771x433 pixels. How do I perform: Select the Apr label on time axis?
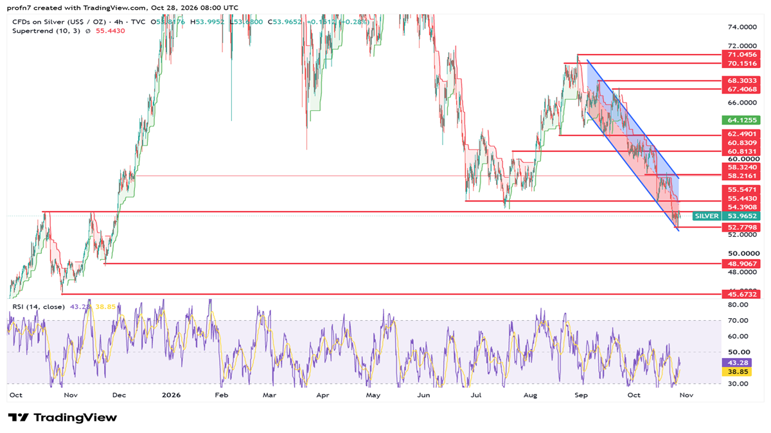click(x=321, y=395)
